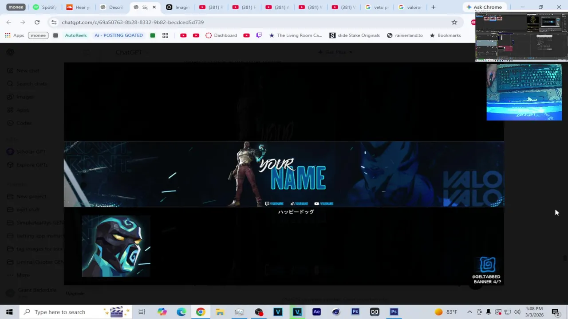The height and width of the screenshot is (319, 568).
Task: Go forward in Chrome history
Action: [23, 22]
